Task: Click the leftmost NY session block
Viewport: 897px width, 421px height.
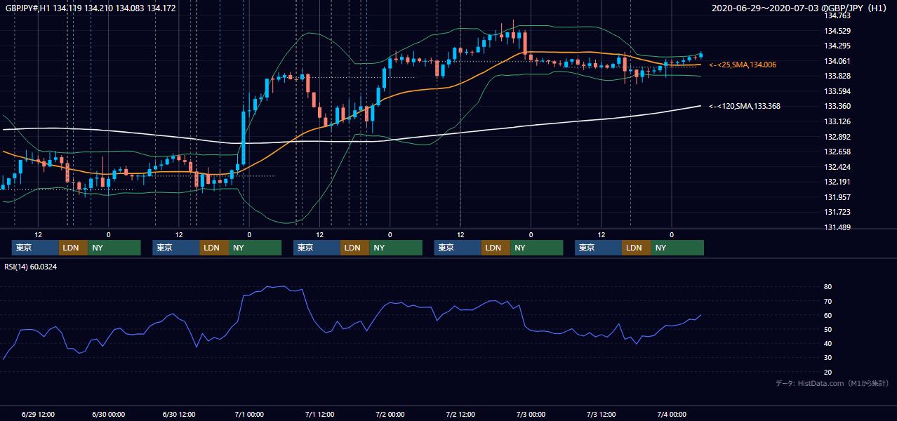Action: [114, 248]
